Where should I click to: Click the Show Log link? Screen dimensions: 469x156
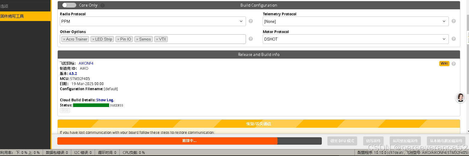point(105,100)
